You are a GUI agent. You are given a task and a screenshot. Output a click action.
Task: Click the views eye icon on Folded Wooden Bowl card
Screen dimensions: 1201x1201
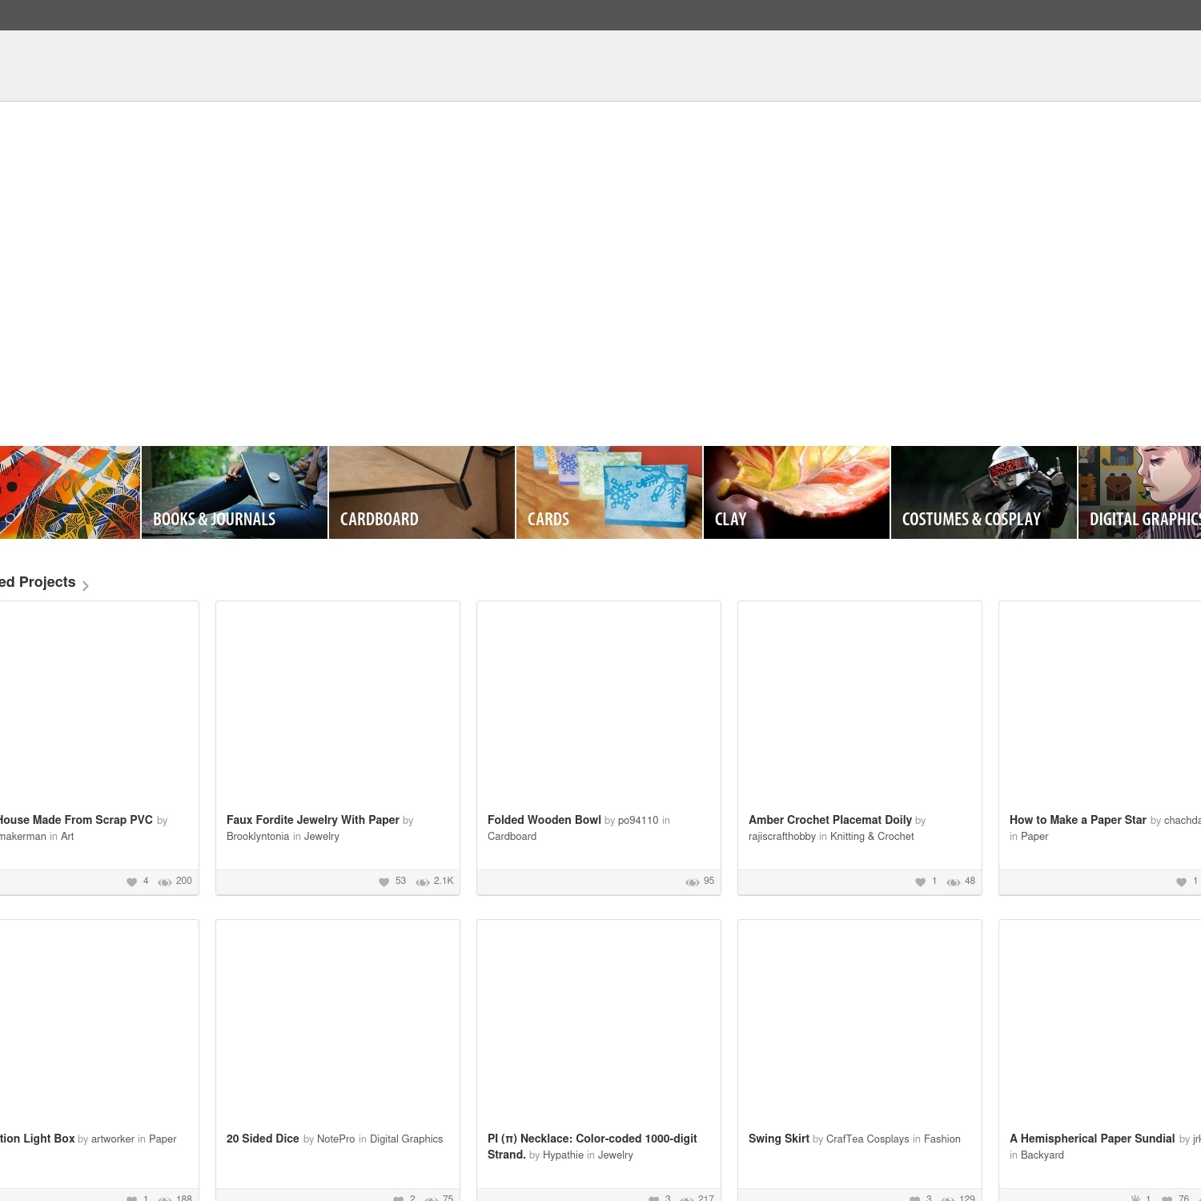693,882
